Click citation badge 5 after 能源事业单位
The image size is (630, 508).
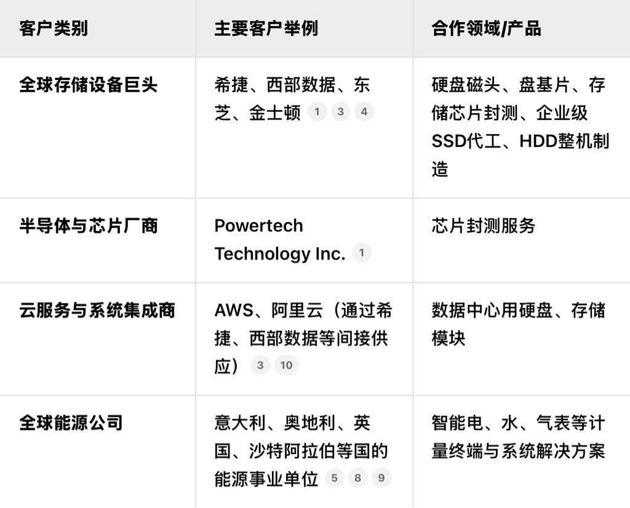coord(335,478)
